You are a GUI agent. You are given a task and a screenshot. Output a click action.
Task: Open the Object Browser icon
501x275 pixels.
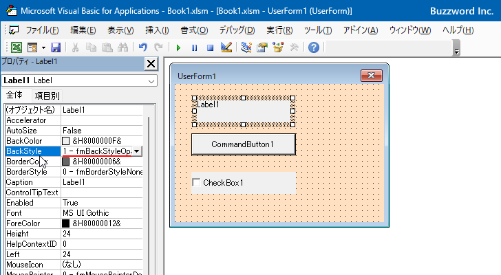278,47
